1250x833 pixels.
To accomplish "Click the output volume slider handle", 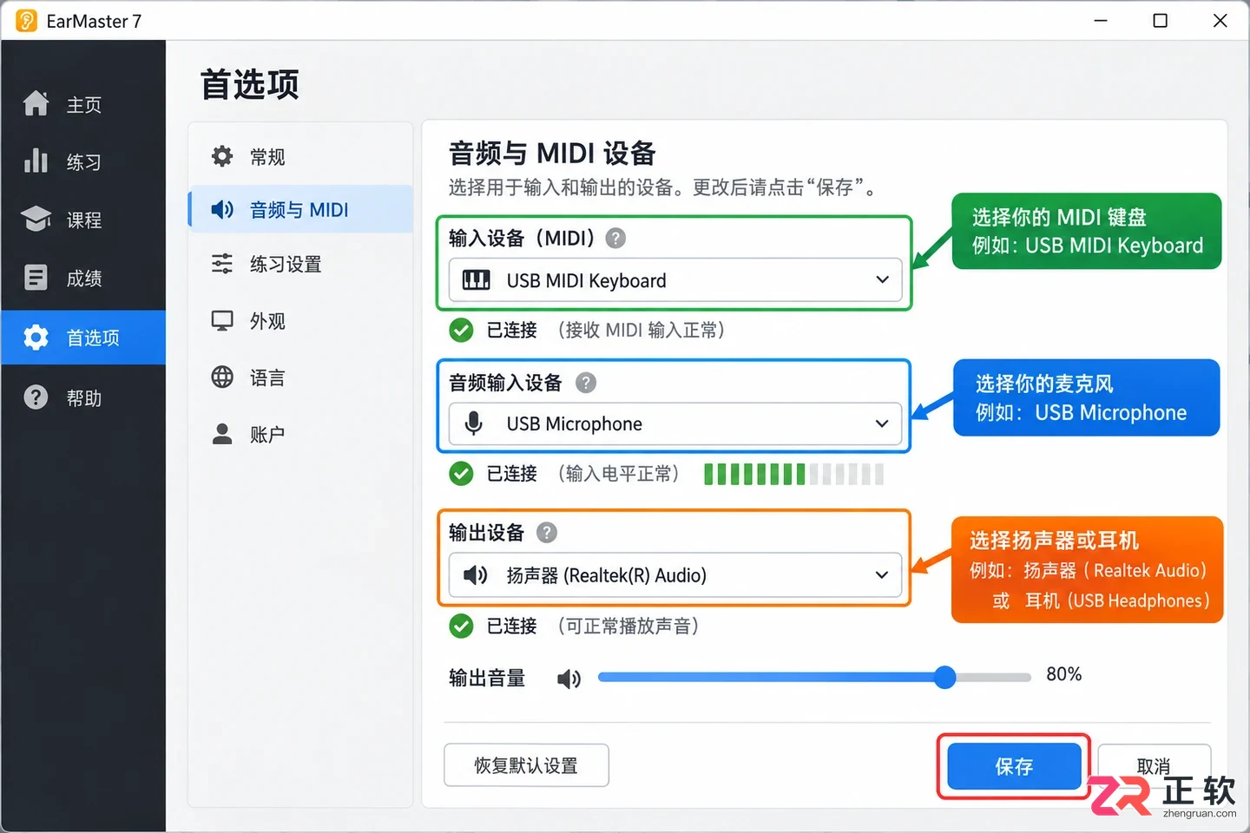I will 945,677.
